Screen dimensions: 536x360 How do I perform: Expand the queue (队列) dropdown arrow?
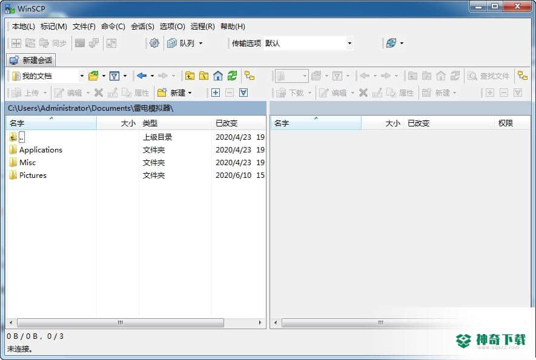coord(200,43)
